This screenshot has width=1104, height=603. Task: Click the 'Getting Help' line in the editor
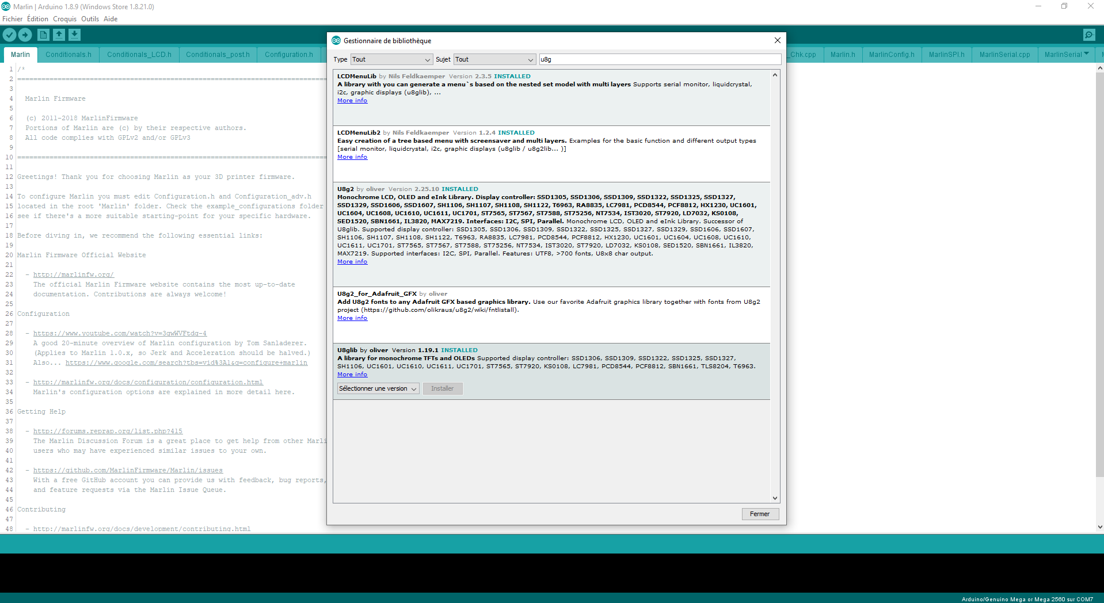tap(41, 412)
